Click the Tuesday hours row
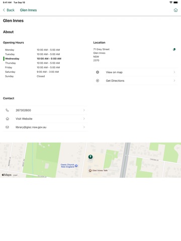The height and width of the screenshot is (241, 181). 33,54
